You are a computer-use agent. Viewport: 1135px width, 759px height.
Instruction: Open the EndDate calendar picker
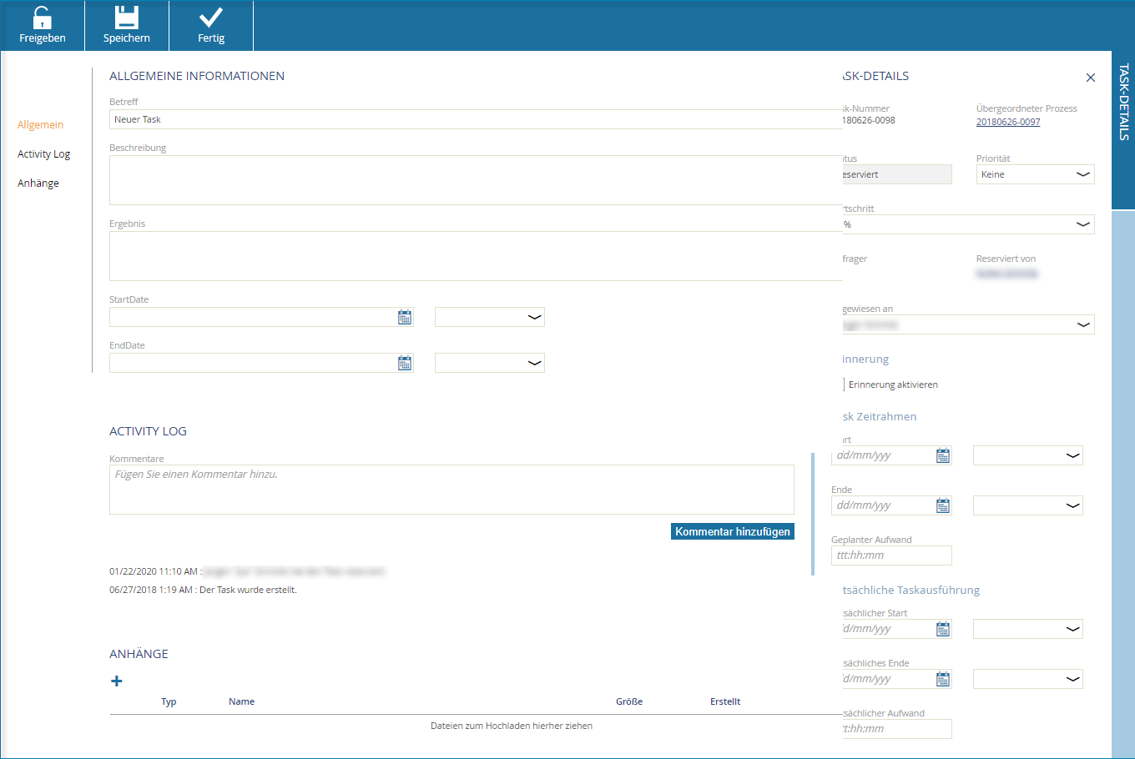pyautogui.click(x=405, y=363)
